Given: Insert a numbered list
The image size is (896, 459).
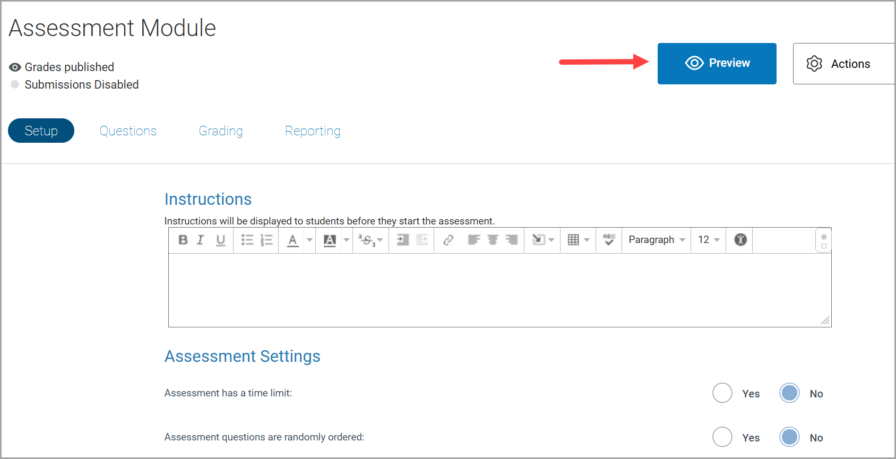Looking at the screenshot, I should click(x=266, y=240).
